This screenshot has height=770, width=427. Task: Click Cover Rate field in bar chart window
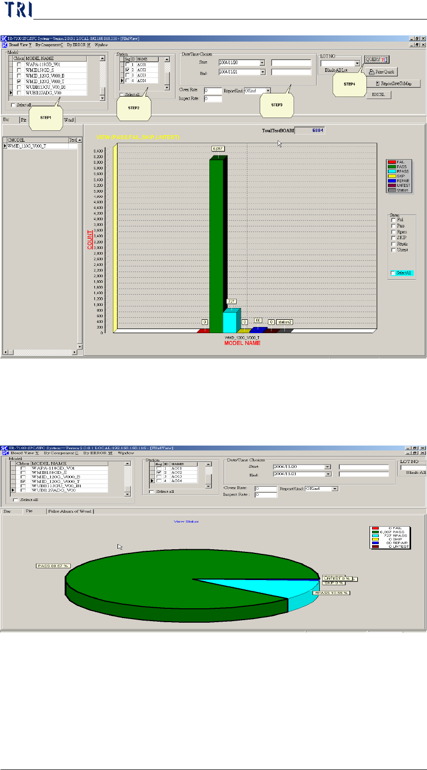click(x=212, y=91)
